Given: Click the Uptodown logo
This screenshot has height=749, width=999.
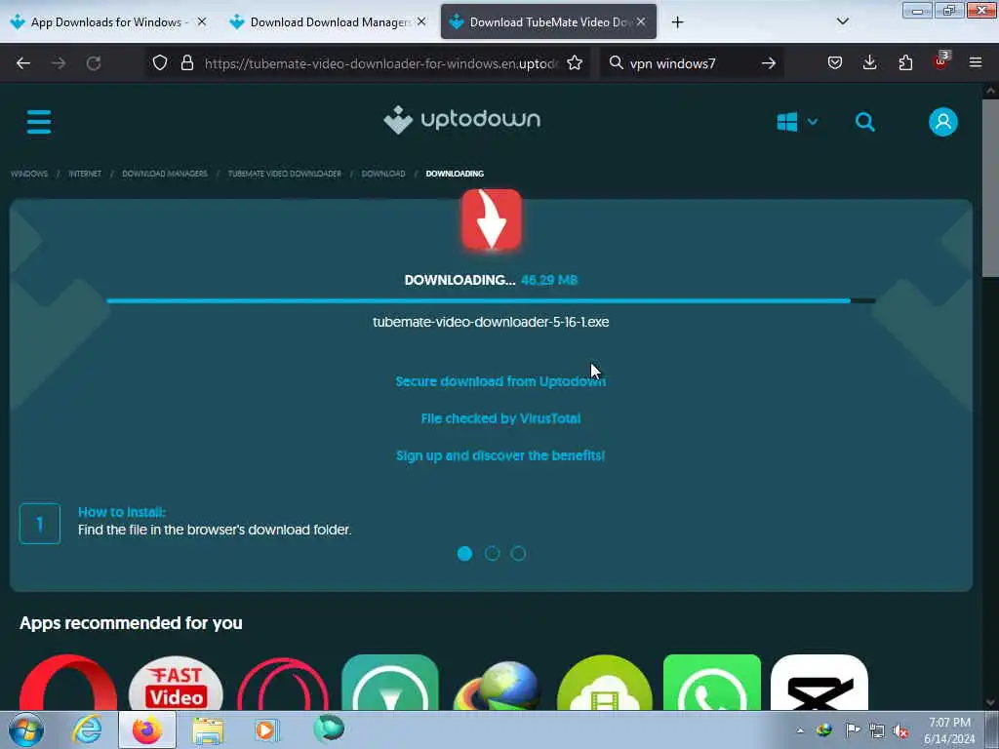Looking at the screenshot, I should coord(461,120).
